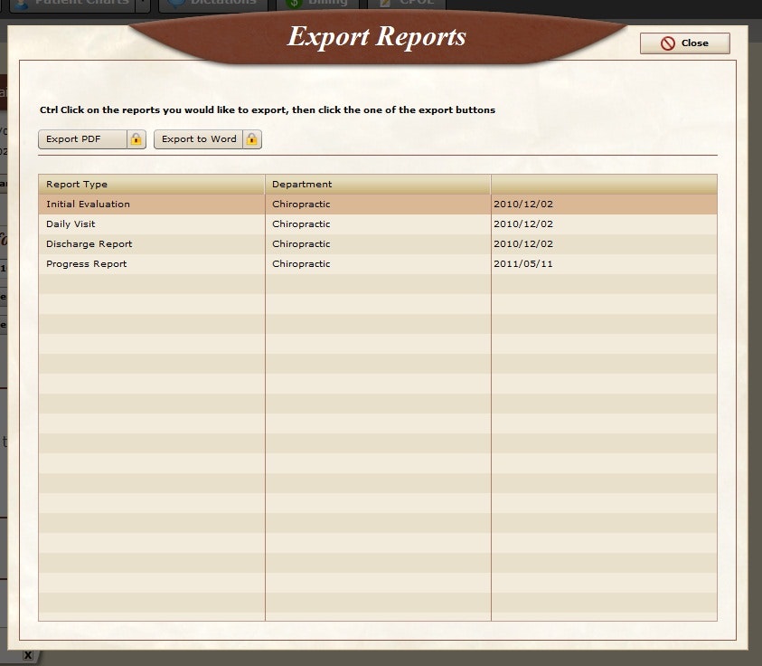Select the Initial Evaluation report row
Screen dimensions: 762x666
point(378,205)
